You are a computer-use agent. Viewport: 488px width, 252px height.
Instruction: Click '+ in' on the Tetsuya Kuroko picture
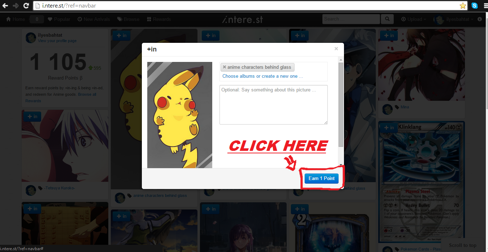click(32, 117)
